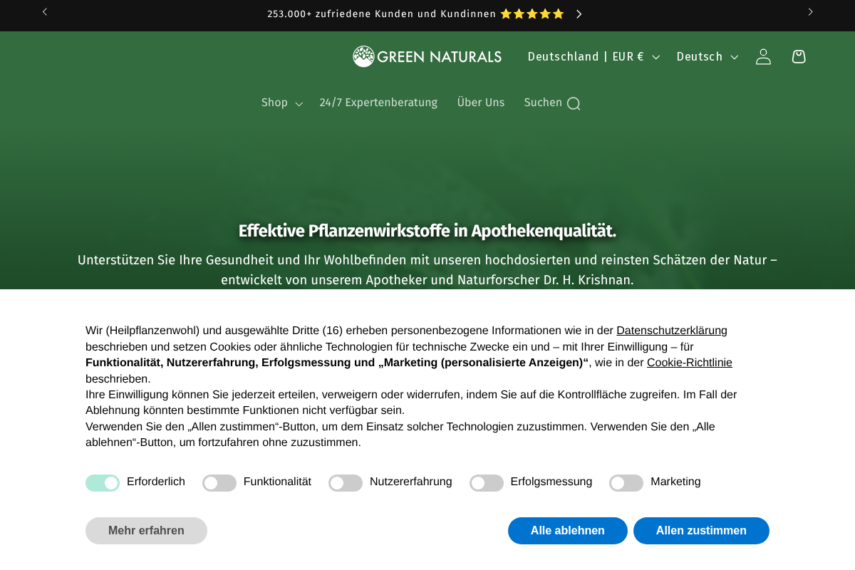Navigate to Über Uns

[481, 103]
